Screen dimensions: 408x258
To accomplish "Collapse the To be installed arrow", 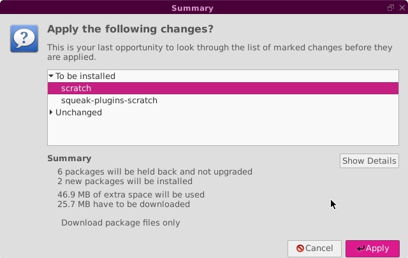I will pos(51,76).
